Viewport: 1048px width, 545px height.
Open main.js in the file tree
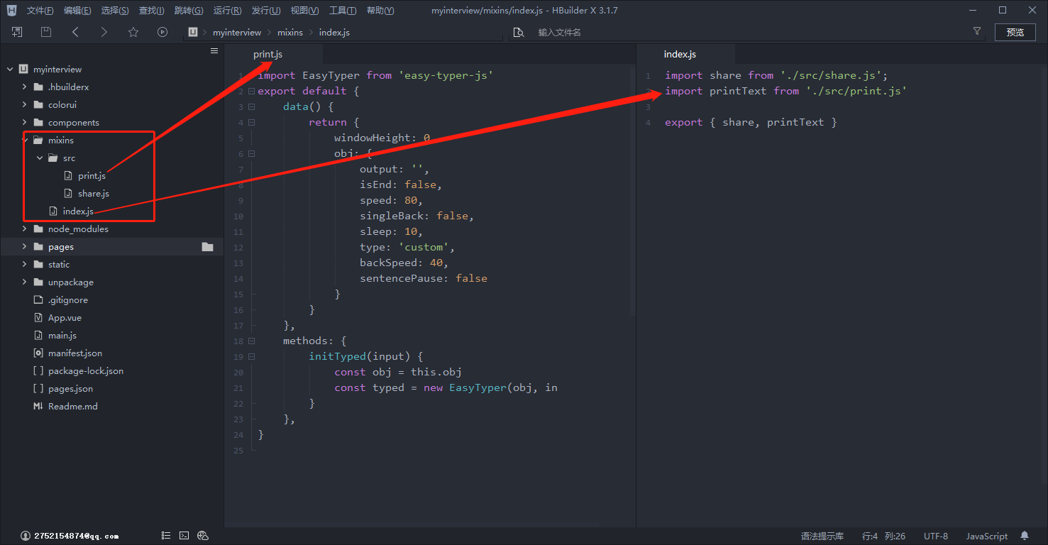62,336
